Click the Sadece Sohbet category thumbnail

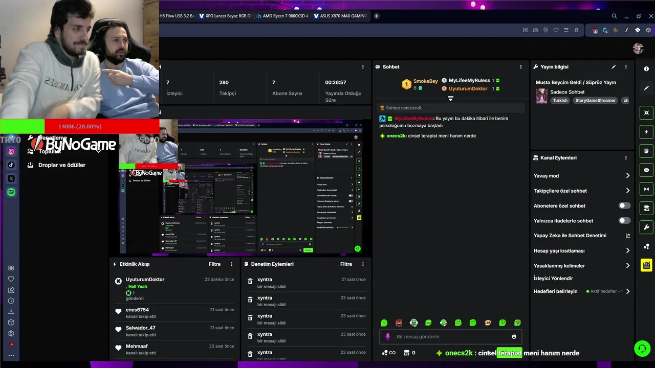541,96
